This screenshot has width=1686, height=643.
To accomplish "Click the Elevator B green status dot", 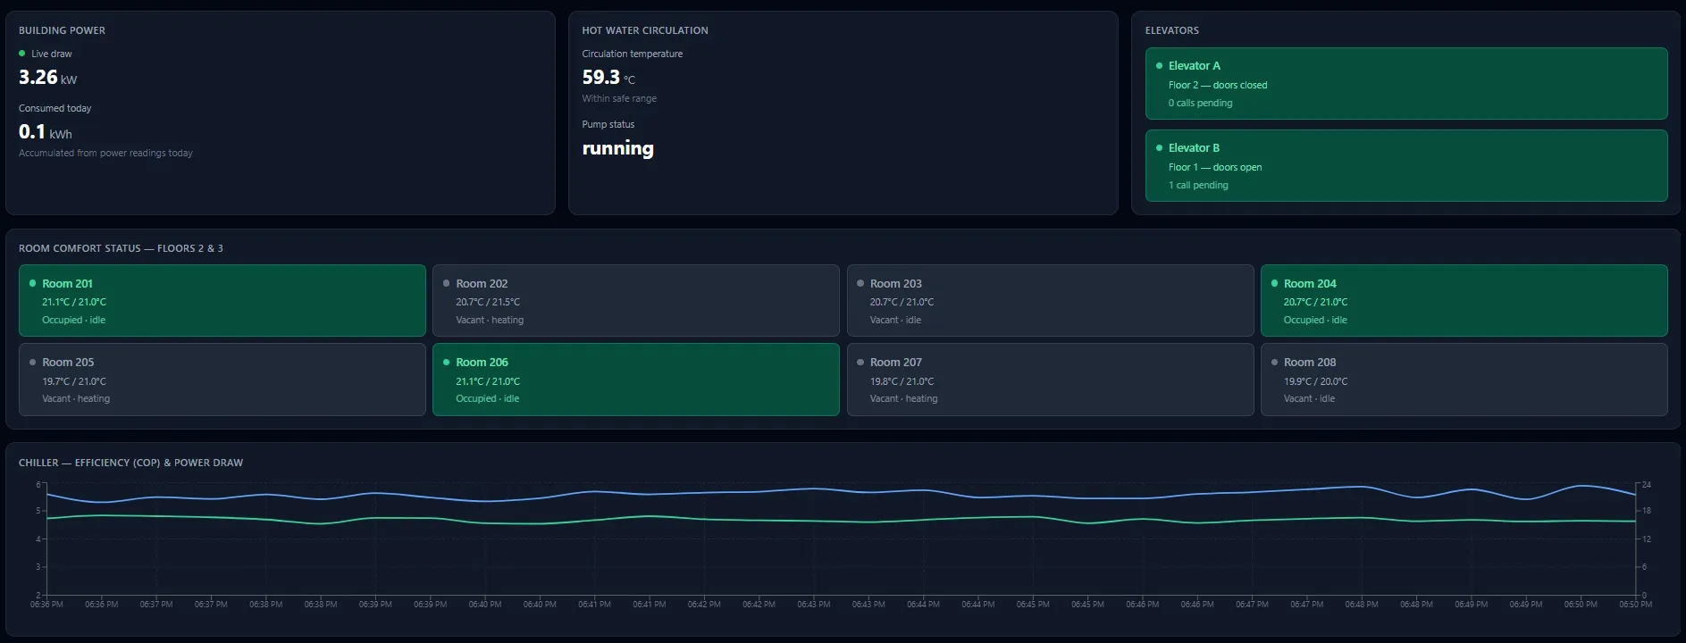I will 1159,148.
